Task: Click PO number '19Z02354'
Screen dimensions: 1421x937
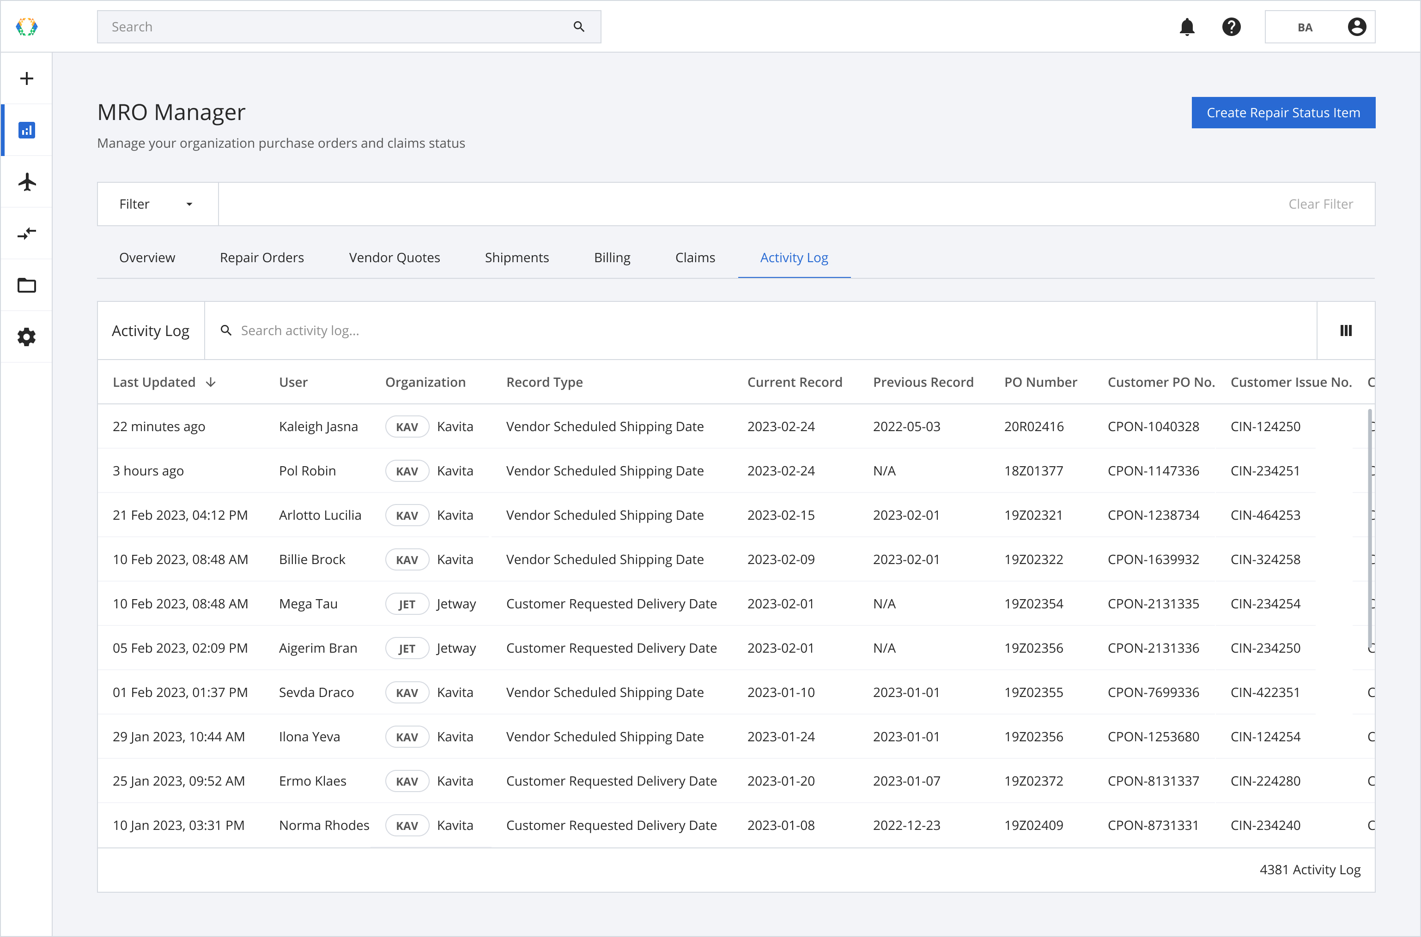Action: pyautogui.click(x=1033, y=604)
